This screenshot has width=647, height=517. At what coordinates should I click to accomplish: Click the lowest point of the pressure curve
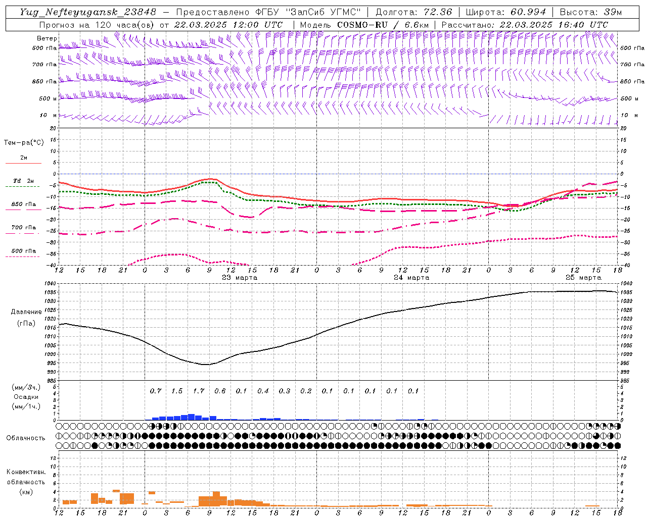coord(206,365)
